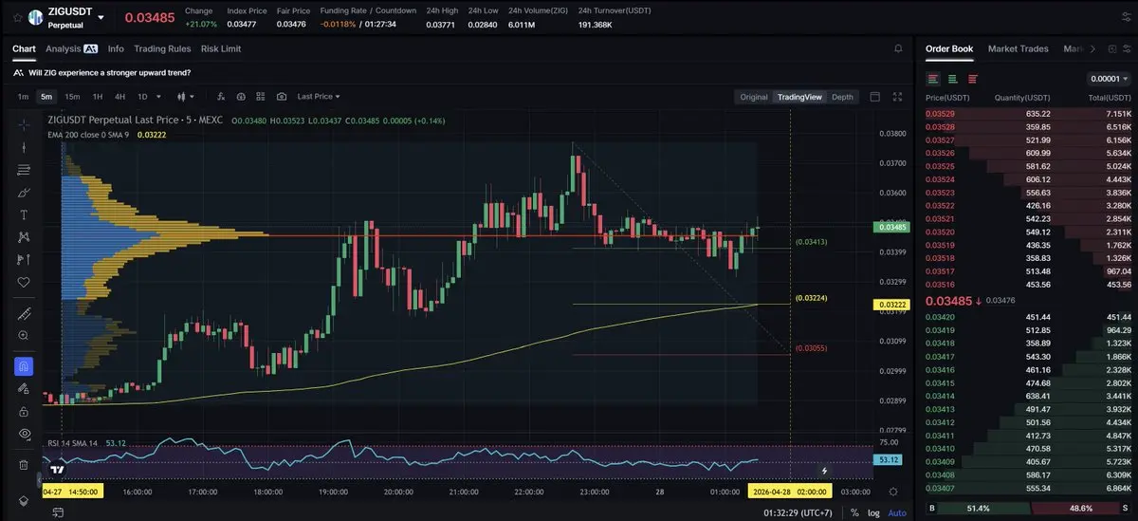Take a chart snapshot with camera icon
1138x521 pixels.
[282, 97]
